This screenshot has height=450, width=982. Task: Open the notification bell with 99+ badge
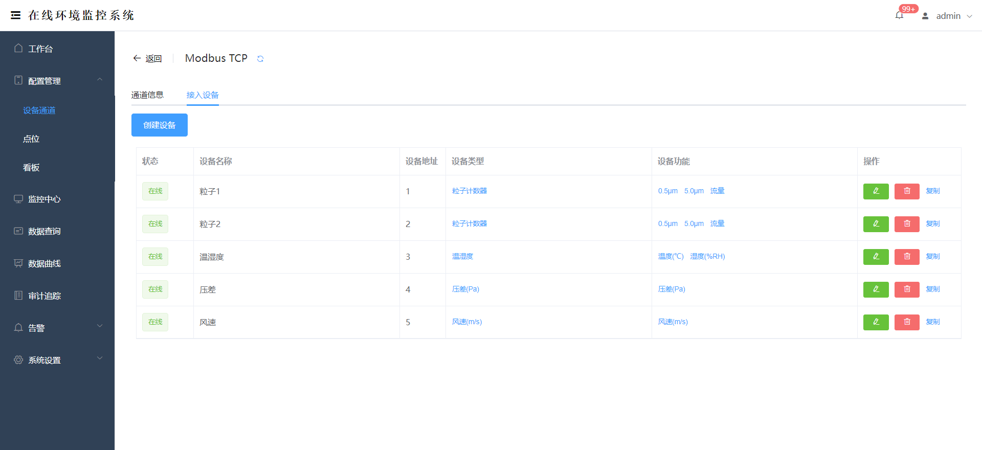899,15
